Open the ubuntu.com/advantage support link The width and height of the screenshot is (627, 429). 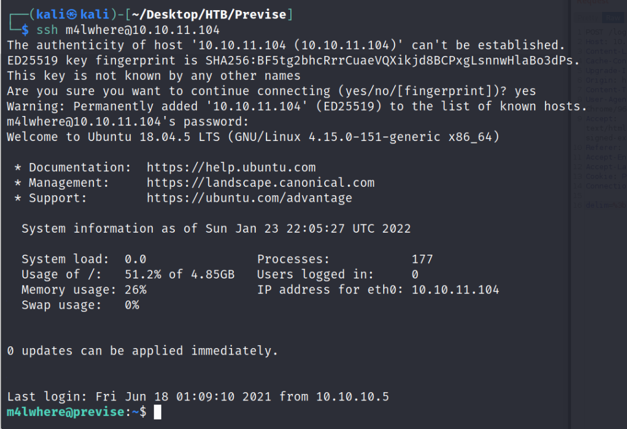tap(249, 198)
